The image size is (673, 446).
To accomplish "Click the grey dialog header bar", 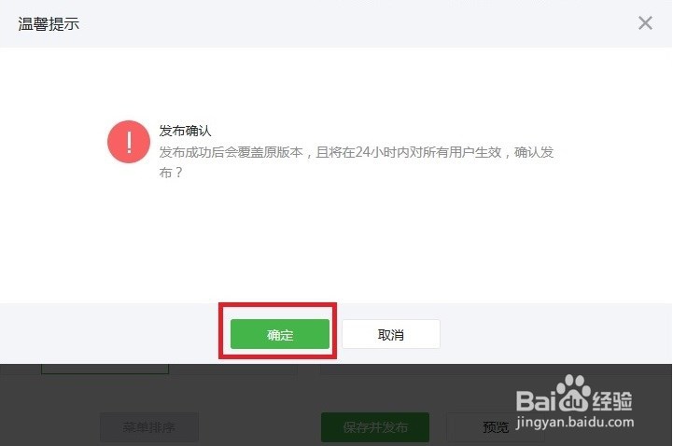I will coord(336,23).
